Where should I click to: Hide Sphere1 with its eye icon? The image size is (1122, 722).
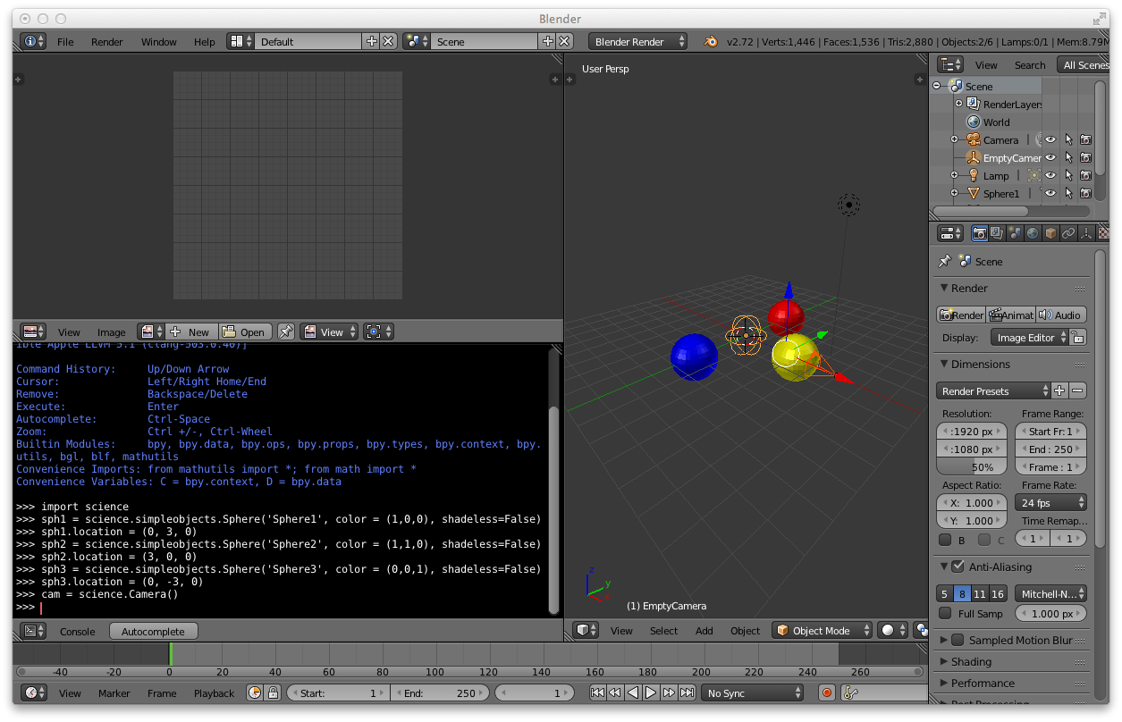pos(1050,194)
